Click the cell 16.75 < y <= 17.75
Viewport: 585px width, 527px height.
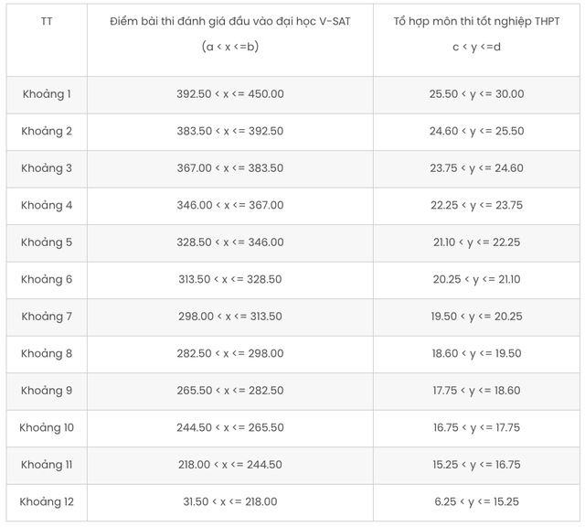(476, 428)
